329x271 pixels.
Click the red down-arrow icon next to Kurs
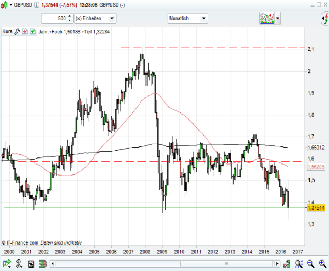[25, 31]
